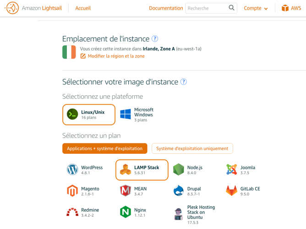
Task: Switch platform to Microsoft Windows
Action: 137,114
